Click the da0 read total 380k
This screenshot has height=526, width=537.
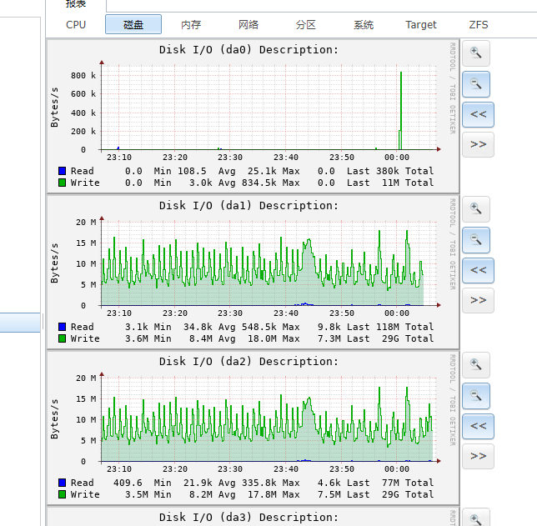click(x=388, y=171)
